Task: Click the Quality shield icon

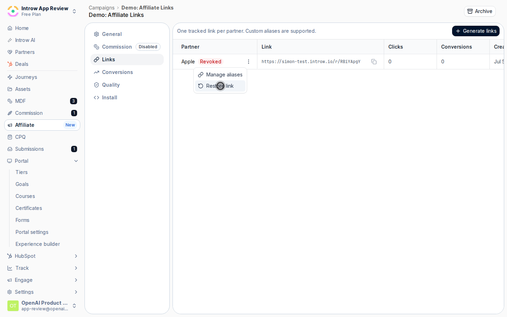Action: point(96,85)
